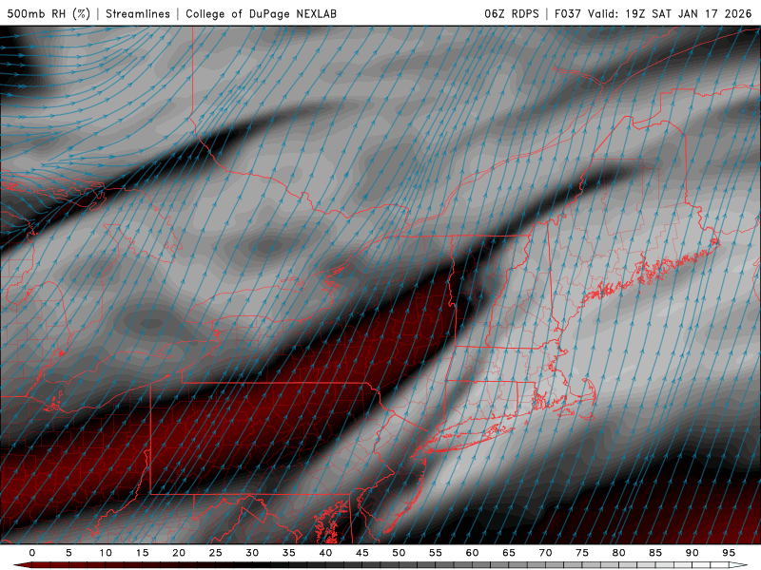Image resolution: width=761 pixels, height=570 pixels.
Task: Click the 'Streamlines' label in the header
Action: pos(138,13)
